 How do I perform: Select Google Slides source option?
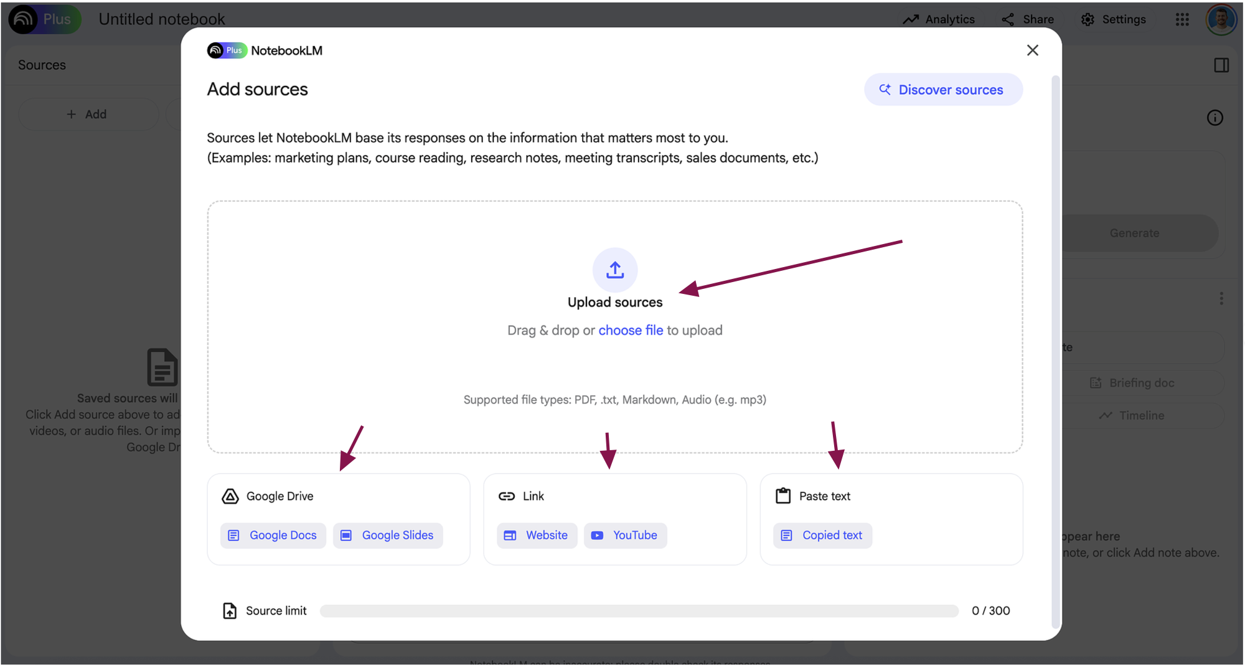[x=388, y=535]
